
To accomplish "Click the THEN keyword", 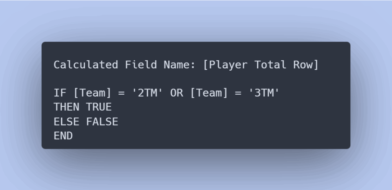I will (67, 108).
